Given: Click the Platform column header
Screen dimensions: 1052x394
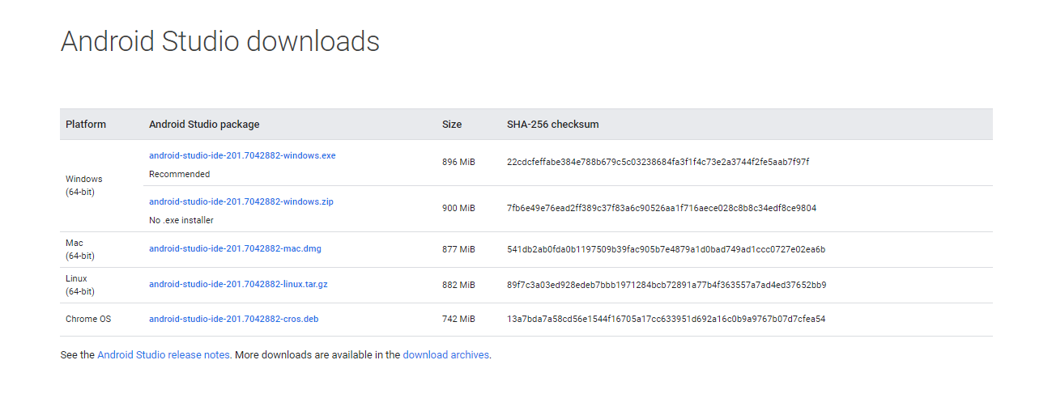Looking at the screenshot, I should [x=86, y=124].
